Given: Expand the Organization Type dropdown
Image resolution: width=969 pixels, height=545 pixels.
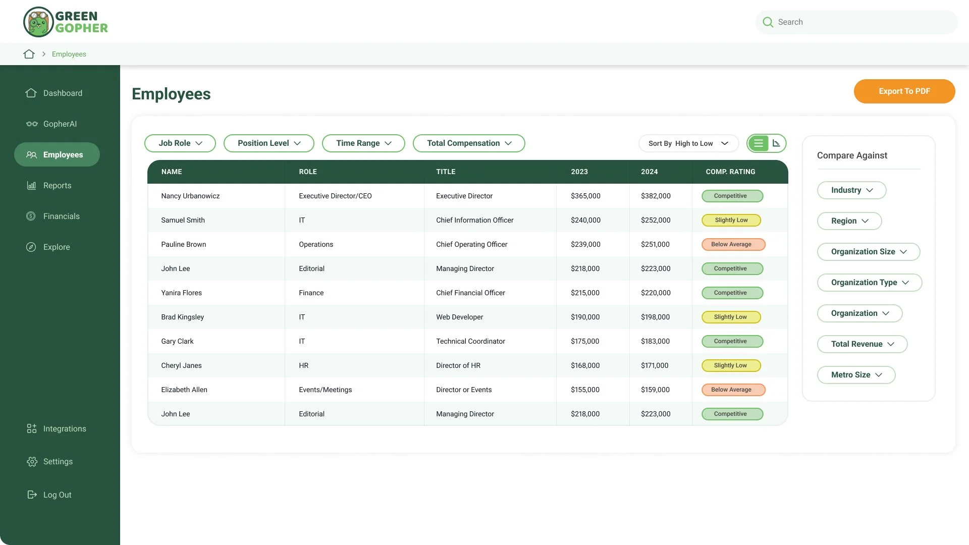Looking at the screenshot, I should pos(870,283).
